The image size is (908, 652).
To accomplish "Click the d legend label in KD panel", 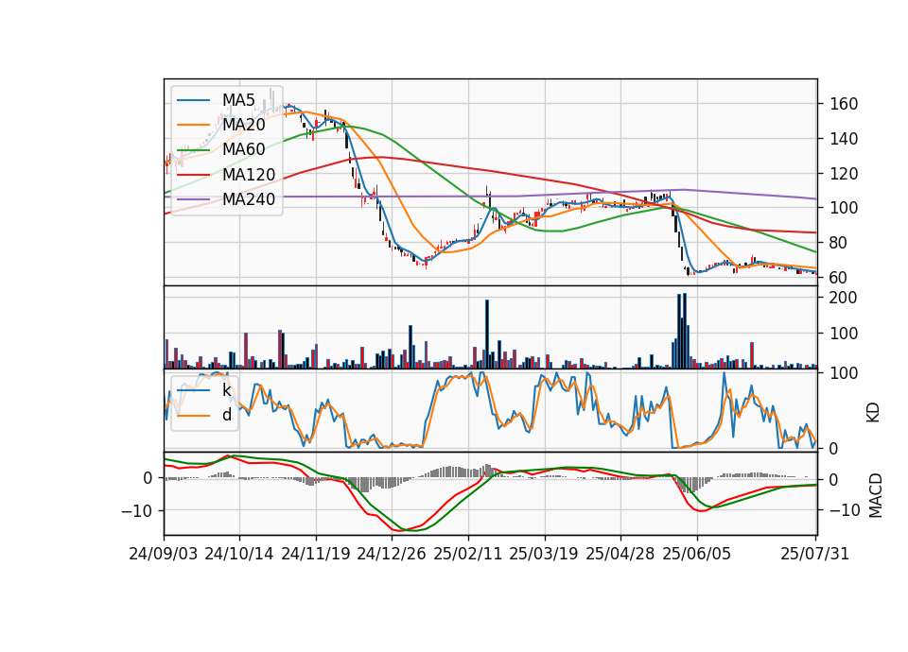I will coord(227,415).
